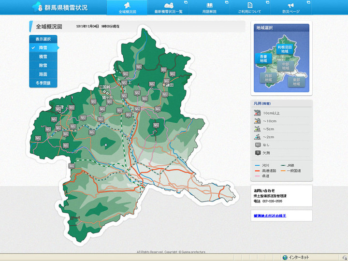Click the インターネット status bar text
This screenshot has height=261, width=348.
click(299, 258)
